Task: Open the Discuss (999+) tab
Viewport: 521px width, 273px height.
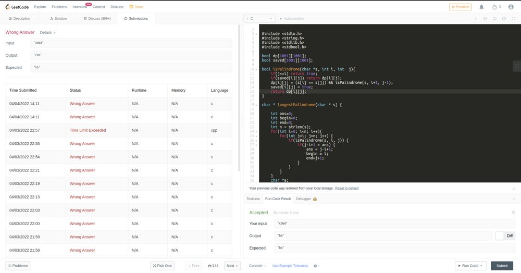Action: (97, 19)
